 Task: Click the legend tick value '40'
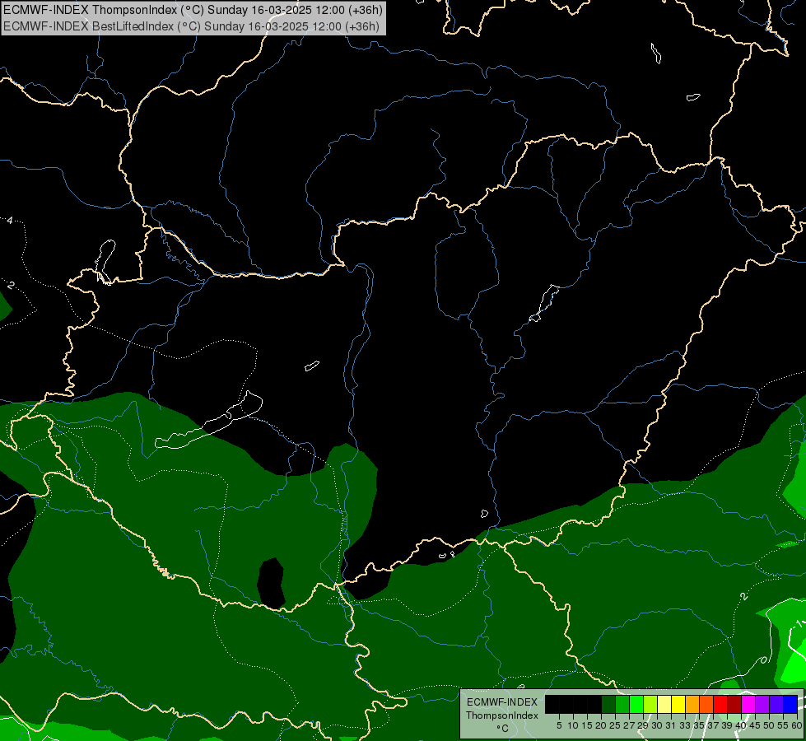(x=741, y=725)
